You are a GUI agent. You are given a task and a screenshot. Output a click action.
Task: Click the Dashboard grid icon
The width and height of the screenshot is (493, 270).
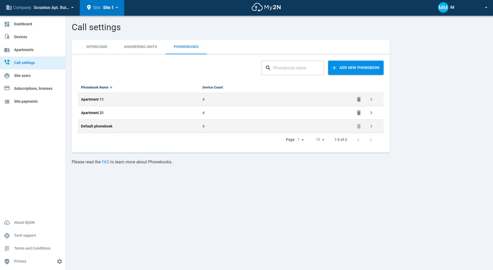point(7,24)
